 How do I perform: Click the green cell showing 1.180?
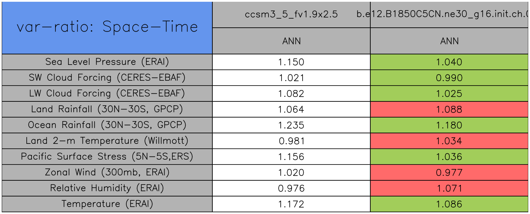coord(449,125)
